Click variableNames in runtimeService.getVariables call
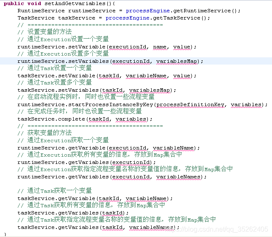This screenshot has height=237, width=272. [x=178, y=177]
